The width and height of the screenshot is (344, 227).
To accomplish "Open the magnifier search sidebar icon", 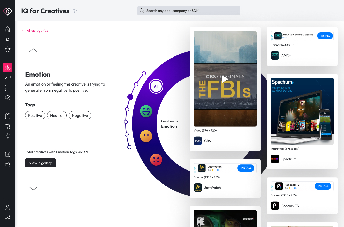I will [x=8, y=164].
